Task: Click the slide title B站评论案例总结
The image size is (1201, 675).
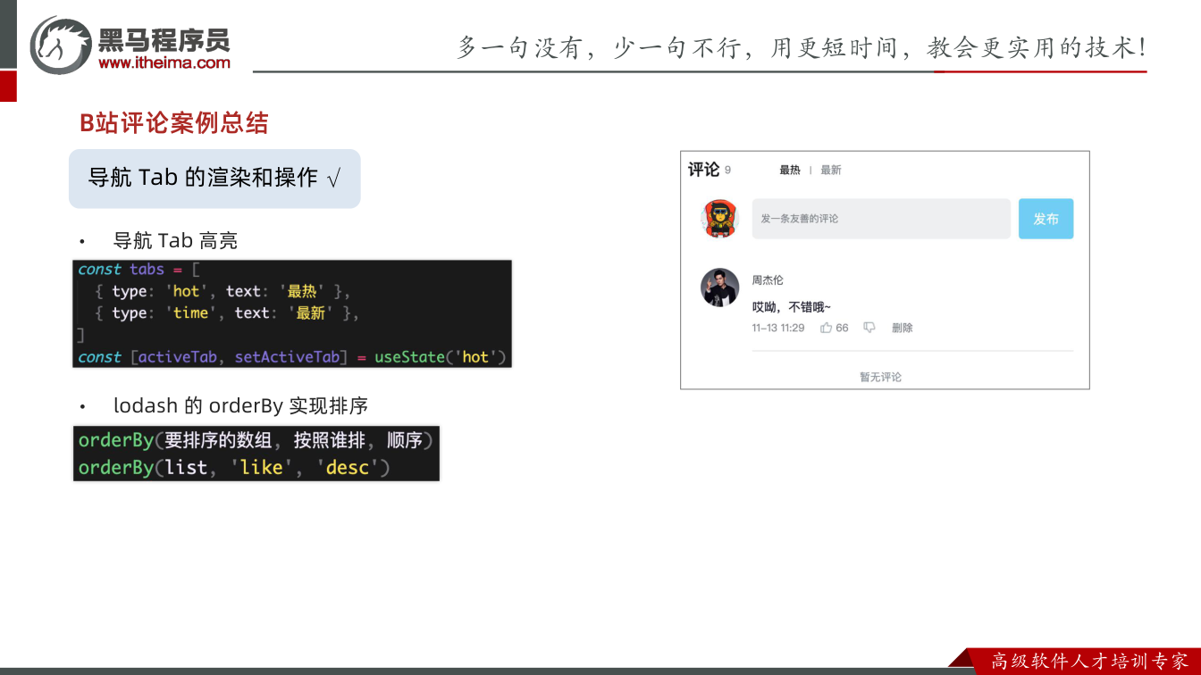Action: coord(174,123)
